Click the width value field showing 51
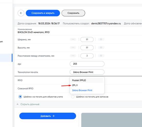 tap(87, 39)
